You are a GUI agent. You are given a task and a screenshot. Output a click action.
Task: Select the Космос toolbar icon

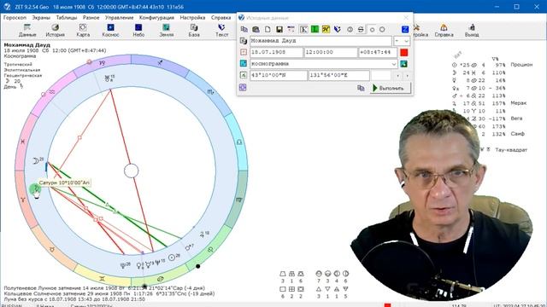pyautogui.click(x=110, y=30)
